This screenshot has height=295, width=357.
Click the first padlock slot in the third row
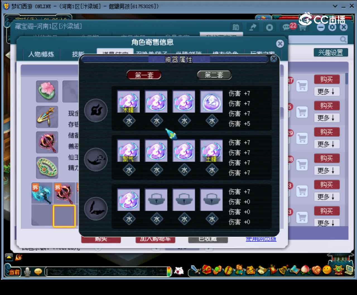[x=156, y=200]
